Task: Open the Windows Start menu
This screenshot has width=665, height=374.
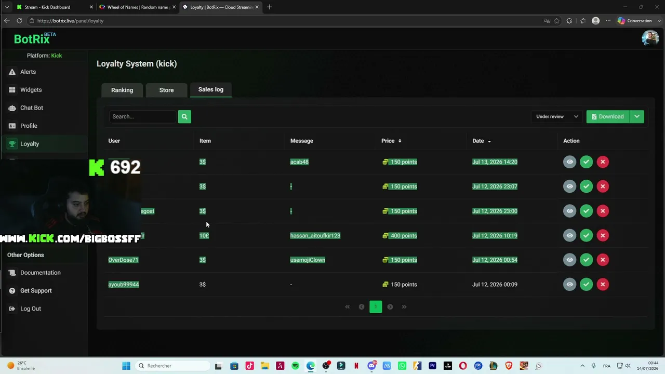Action: pos(126,366)
